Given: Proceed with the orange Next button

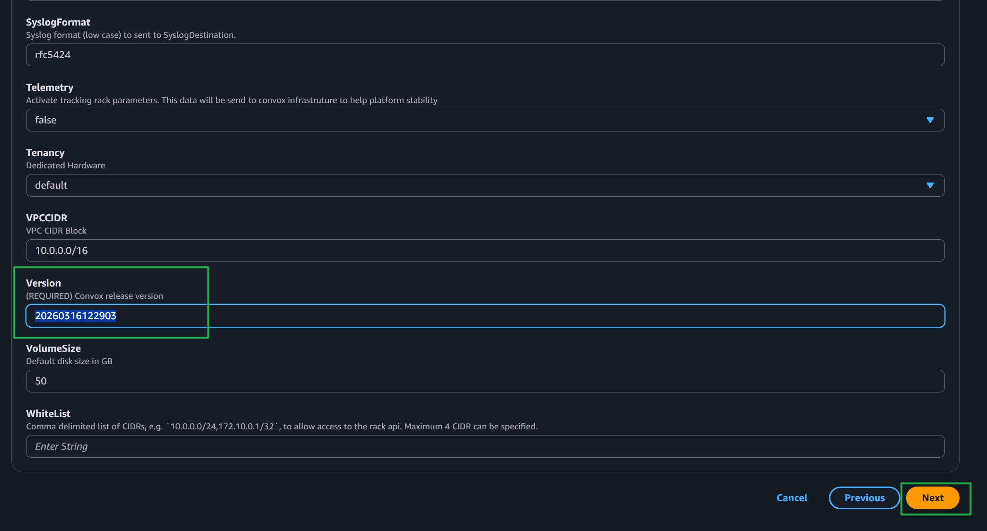Looking at the screenshot, I should (x=933, y=498).
